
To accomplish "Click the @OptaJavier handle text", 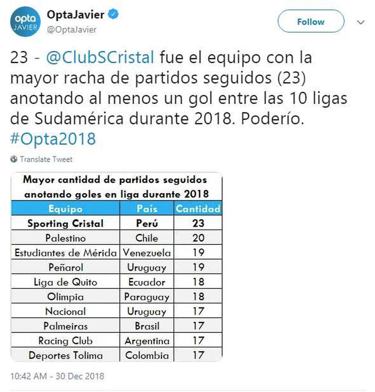I will point(72,30).
